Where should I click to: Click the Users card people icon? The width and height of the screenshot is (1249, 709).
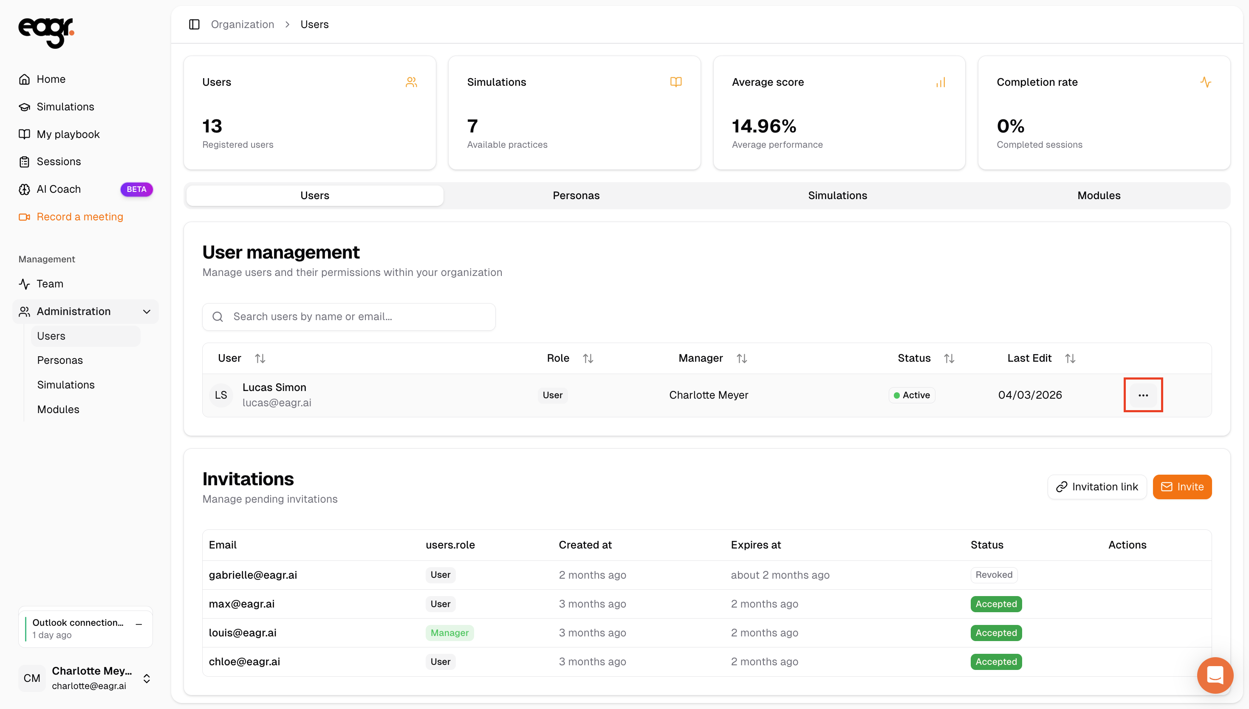411,82
